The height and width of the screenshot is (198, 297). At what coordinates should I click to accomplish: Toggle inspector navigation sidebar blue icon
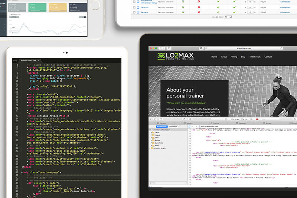point(189,126)
